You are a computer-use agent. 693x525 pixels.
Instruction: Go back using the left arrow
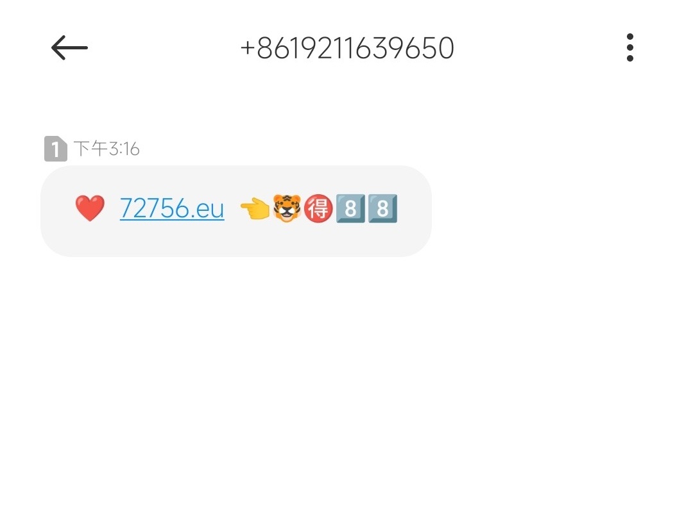pyautogui.click(x=69, y=47)
